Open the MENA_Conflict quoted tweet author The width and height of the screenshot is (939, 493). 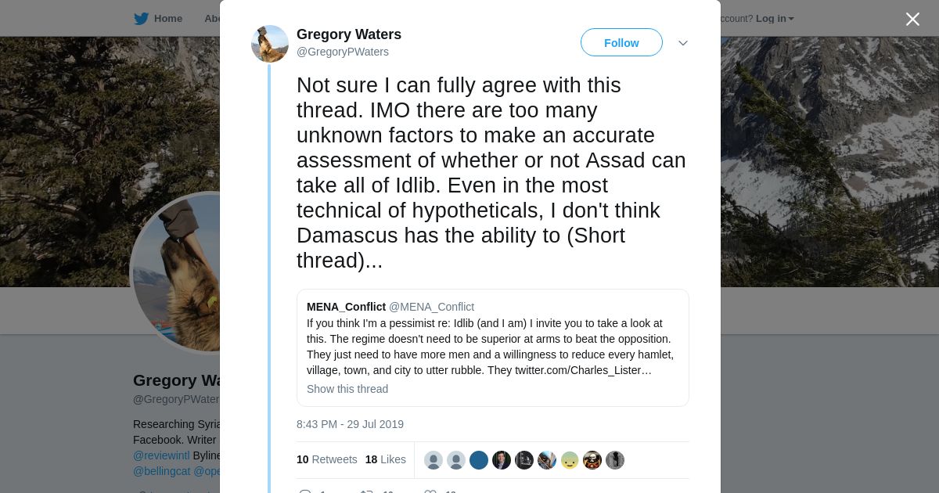[x=346, y=307]
